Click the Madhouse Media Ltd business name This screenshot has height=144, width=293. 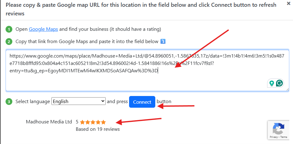pos(49,122)
